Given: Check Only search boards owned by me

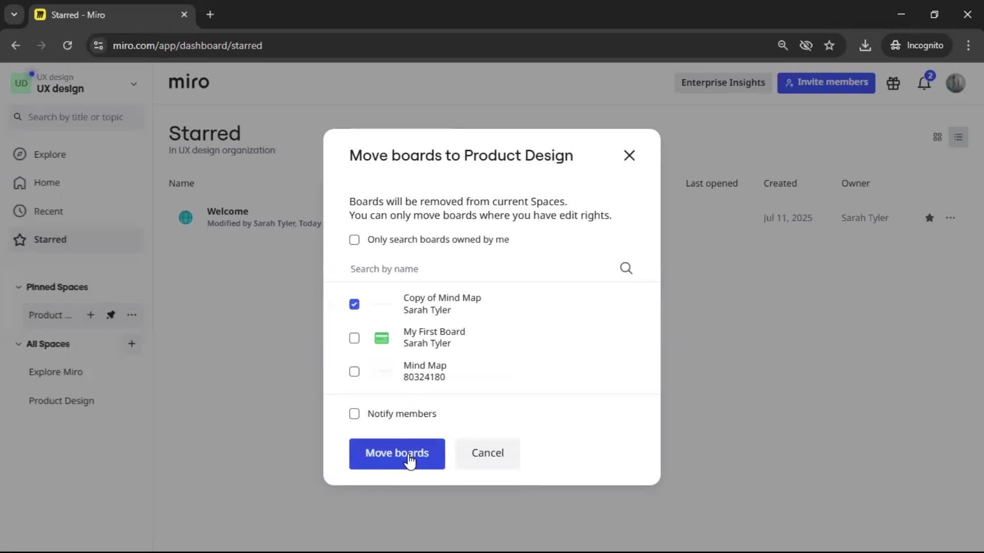Looking at the screenshot, I should 354,240.
